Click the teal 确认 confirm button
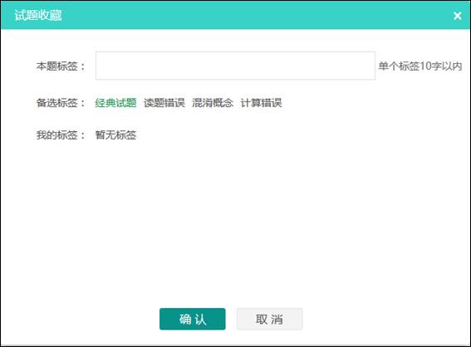Viewport: 471px width, 347px height. coord(193,319)
